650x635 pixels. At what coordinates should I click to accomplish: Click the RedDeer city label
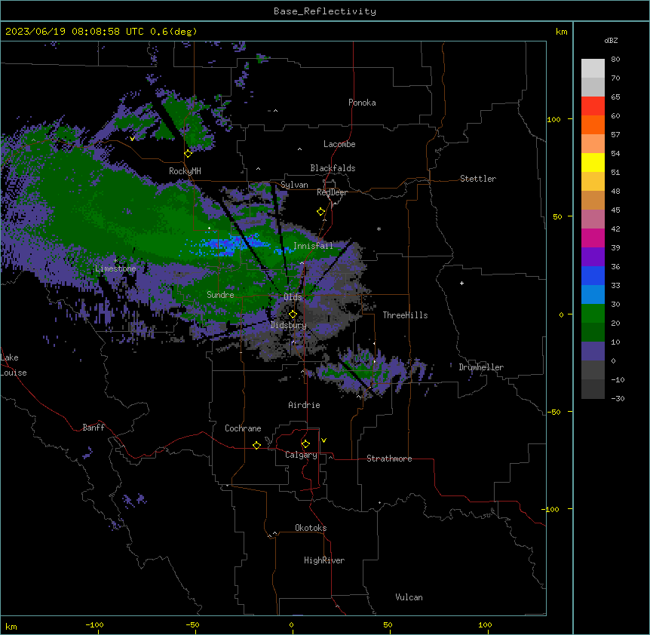click(x=332, y=192)
